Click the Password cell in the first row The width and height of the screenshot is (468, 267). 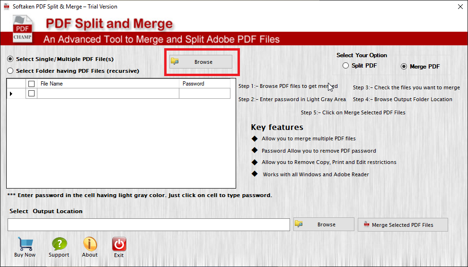205,94
